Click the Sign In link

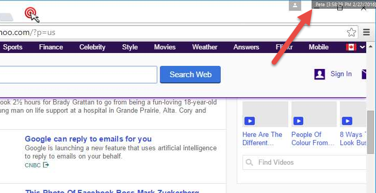tap(341, 74)
